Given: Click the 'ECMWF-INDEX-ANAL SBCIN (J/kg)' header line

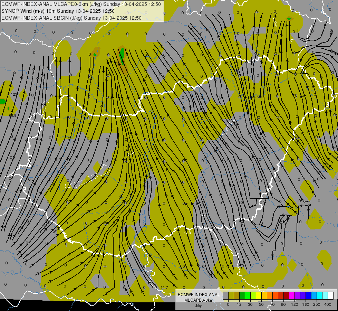Looking at the screenshot, I should point(71,18).
